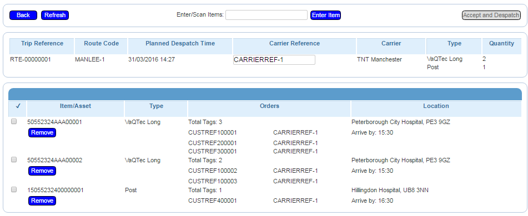Remove item 50552324AAA00002
The height and width of the screenshot is (216, 528).
[42, 171]
